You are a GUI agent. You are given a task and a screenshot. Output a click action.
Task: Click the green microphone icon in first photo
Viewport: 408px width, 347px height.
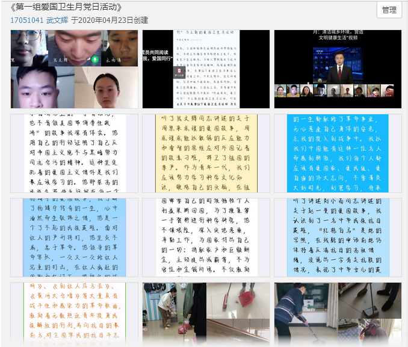94,60
